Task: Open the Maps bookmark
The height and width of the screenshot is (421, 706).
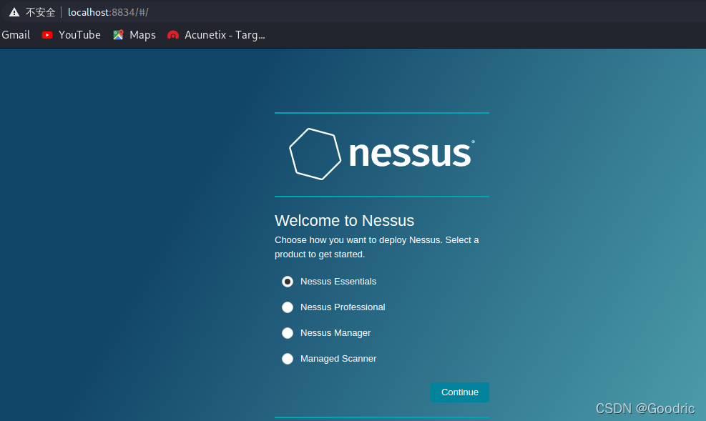Action: tap(134, 35)
